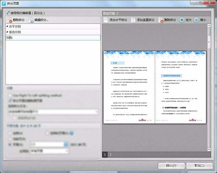The height and width of the screenshot is (173, 217).
Task: Close the 拆分页面 dialog window
Action: 209,2
